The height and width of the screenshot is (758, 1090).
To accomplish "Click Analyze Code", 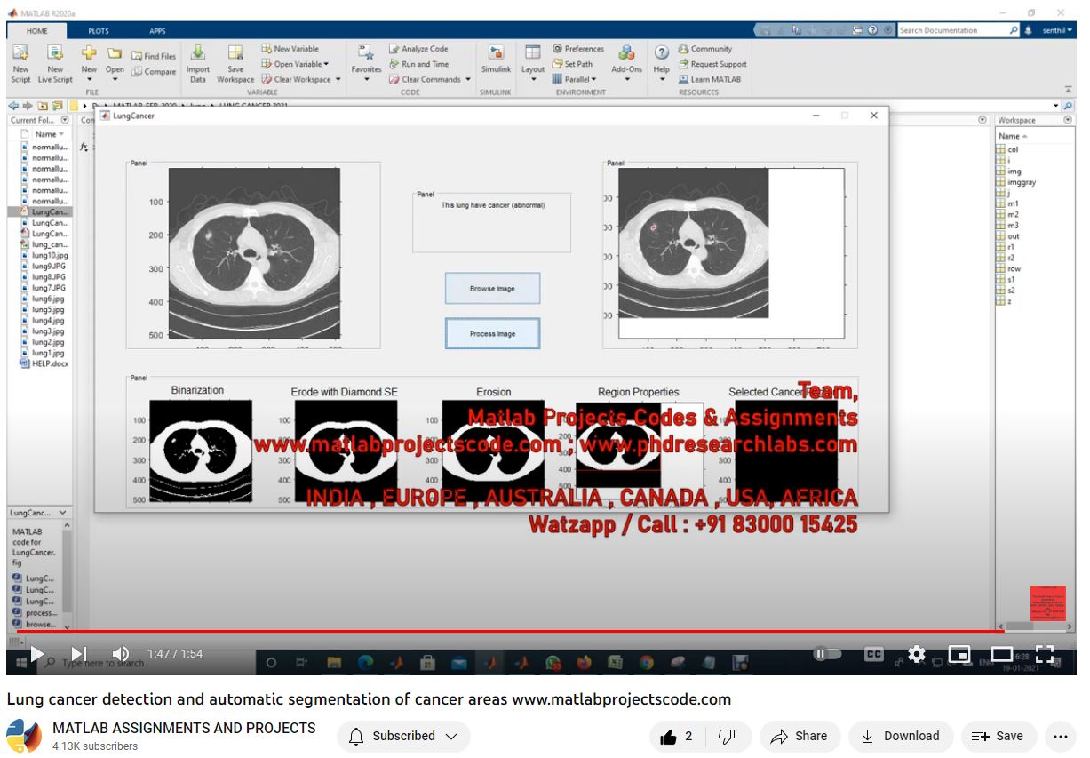I will (418, 49).
